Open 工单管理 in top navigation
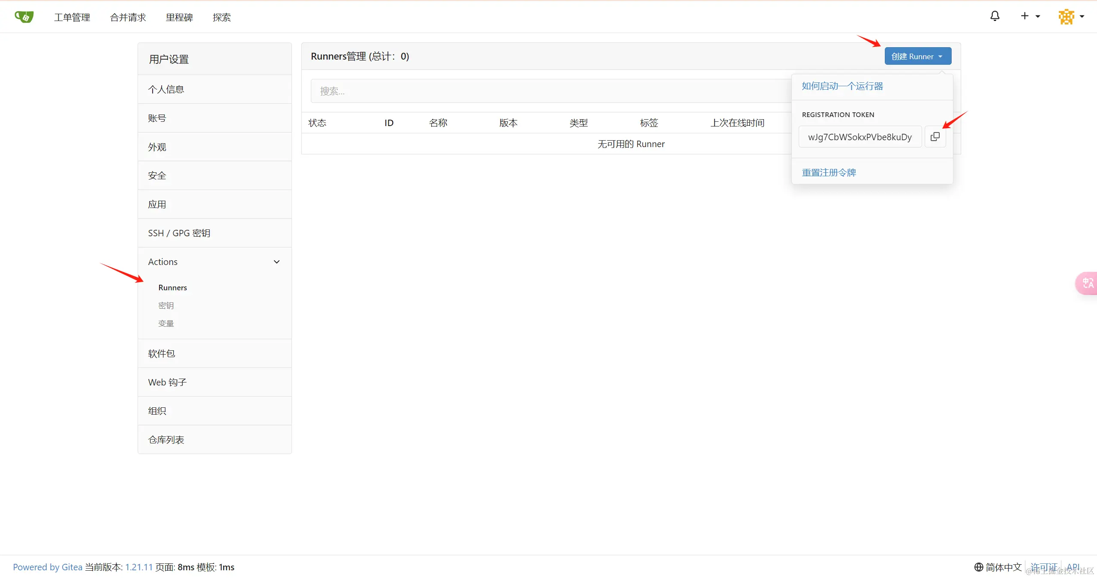The height and width of the screenshot is (578, 1097). [x=72, y=17]
